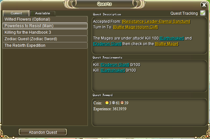Follow the Battle Mage-Holorn Cliff link

136,27
